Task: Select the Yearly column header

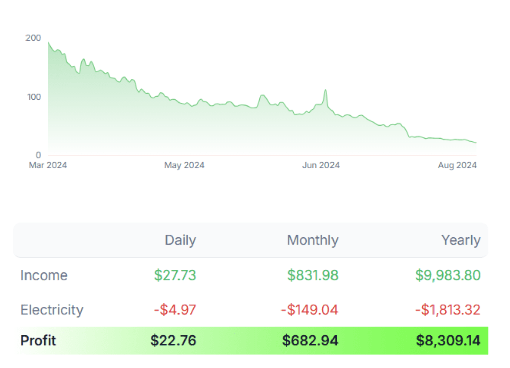Action: point(461,240)
